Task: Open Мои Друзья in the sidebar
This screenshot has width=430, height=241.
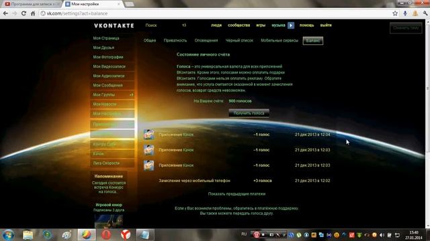Action: (x=112, y=48)
